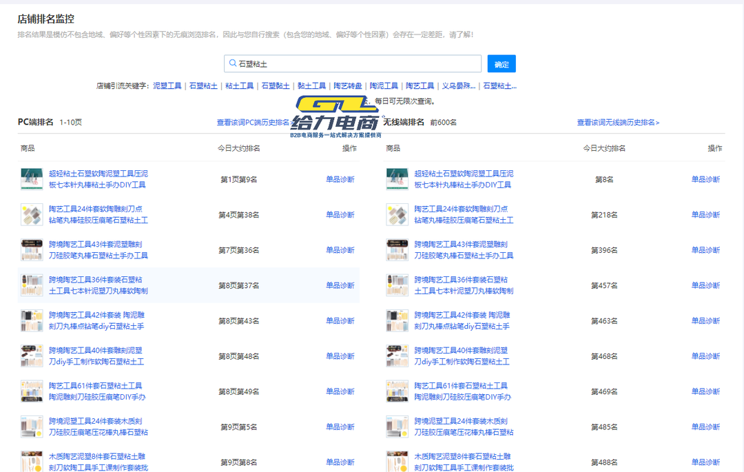Click the magnifier icon in the search box
This screenshot has height=472, width=744.
point(232,64)
